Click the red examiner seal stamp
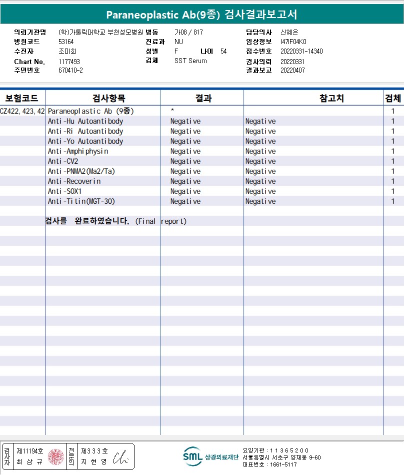 pyautogui.click(x=56, y=457)
